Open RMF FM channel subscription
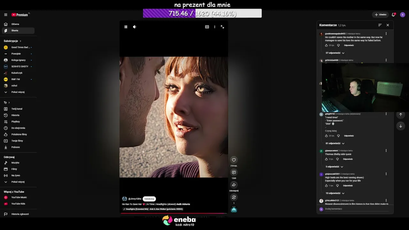This screenshot has width=409, height=230. tap(18, 79)
